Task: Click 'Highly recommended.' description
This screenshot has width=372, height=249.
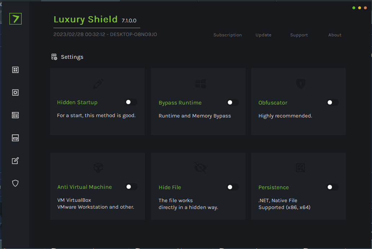Action: coord(285,116)
